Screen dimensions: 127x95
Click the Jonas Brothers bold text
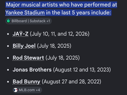click(32, 70)
